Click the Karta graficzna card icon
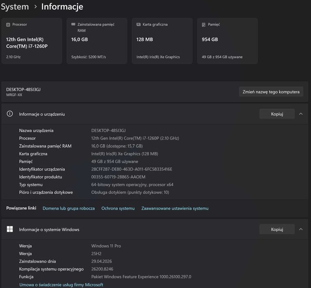The height and width of the screenshot is (288, 311). 138,24
